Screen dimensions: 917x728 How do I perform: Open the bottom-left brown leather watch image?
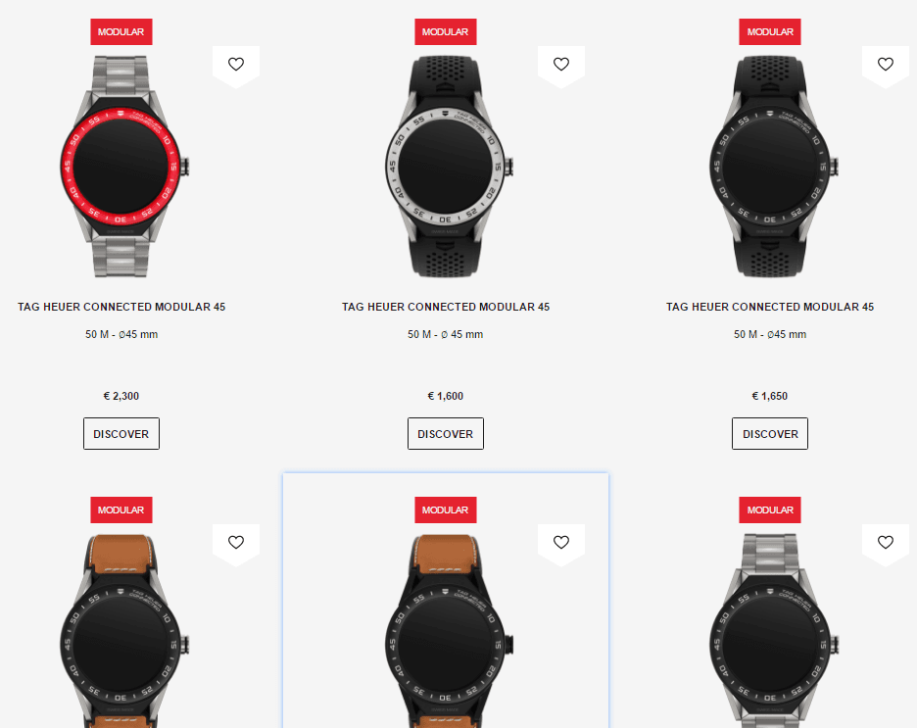tap(124, 631)
